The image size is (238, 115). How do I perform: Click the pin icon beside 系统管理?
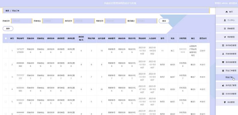point(225,102)
